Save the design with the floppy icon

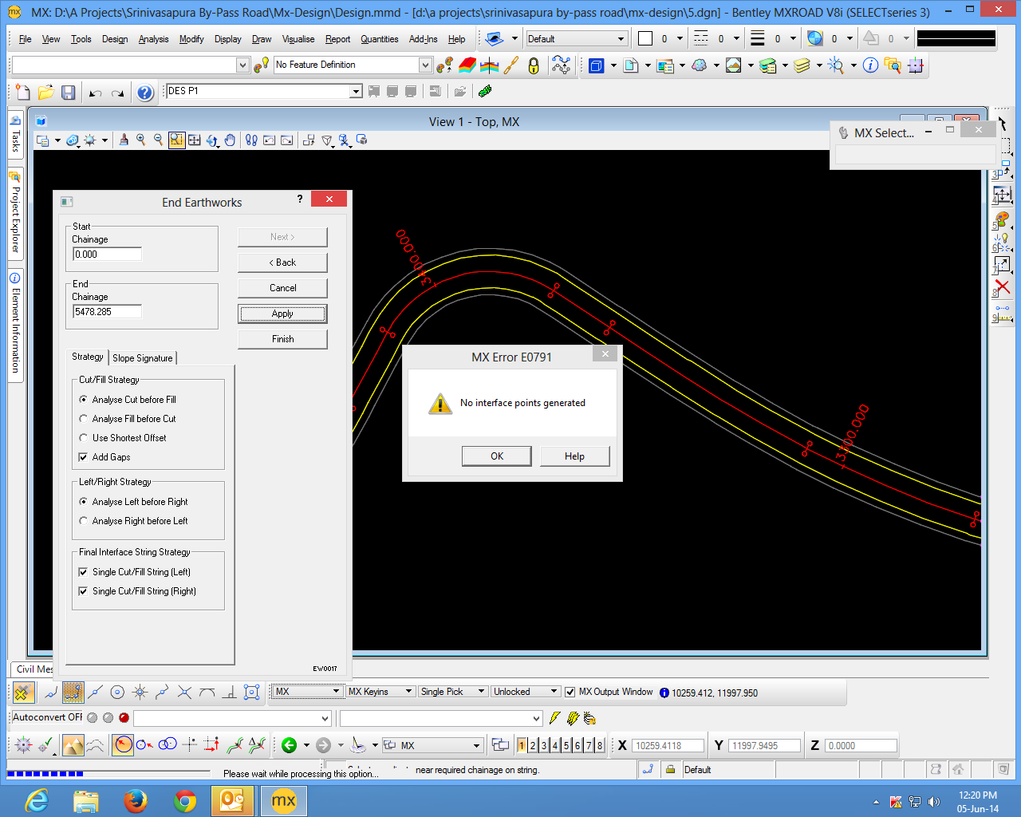(69, 93)
